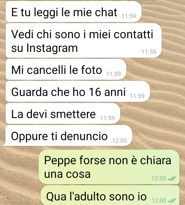
Task: Tap the 12:00 timestamp on 'Oppure ti denuncio'
Action: point(119,141)
